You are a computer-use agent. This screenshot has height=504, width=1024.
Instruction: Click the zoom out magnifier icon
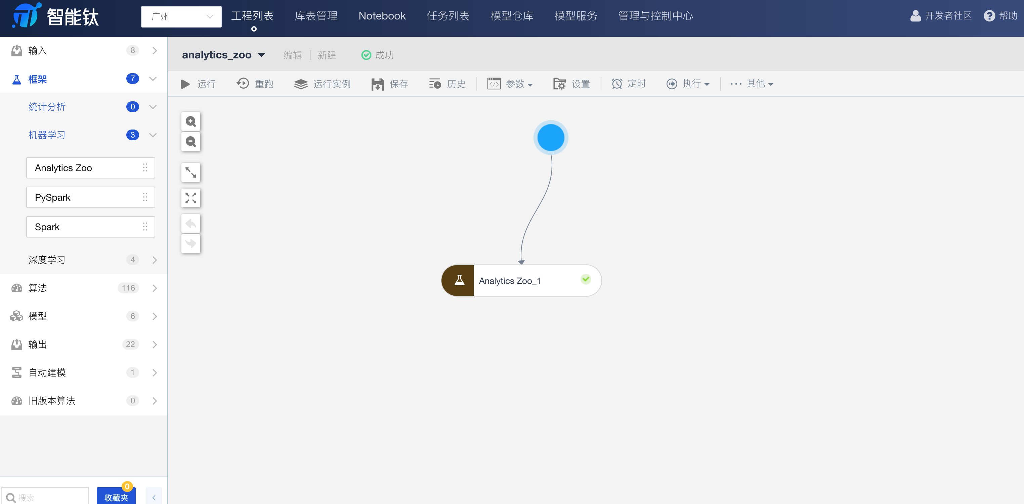click(x=190, y=141)
